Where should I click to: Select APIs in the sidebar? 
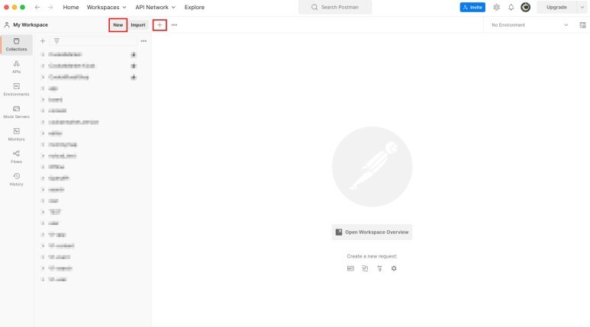point(17,67)
